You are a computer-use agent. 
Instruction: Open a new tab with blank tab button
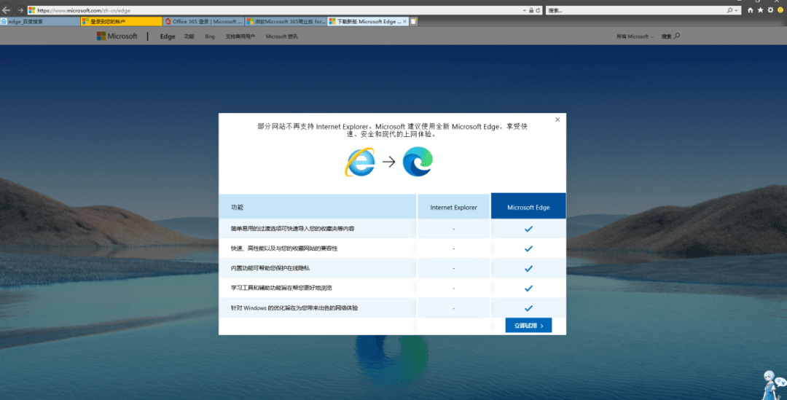tap(414, 22)
